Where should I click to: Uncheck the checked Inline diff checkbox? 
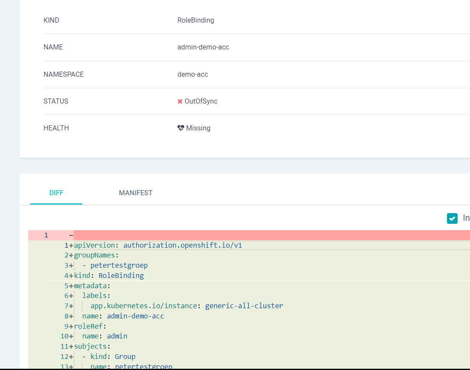(x=452, y=218)
